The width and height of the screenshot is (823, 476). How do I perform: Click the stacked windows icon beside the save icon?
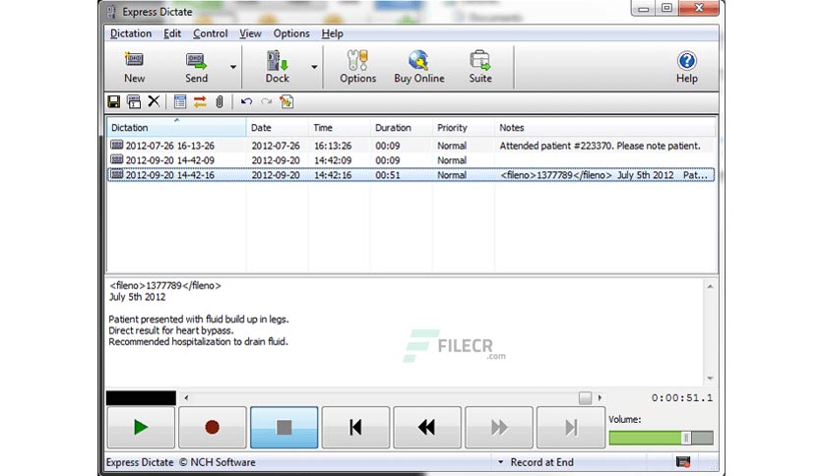click(x=134, y=101)
